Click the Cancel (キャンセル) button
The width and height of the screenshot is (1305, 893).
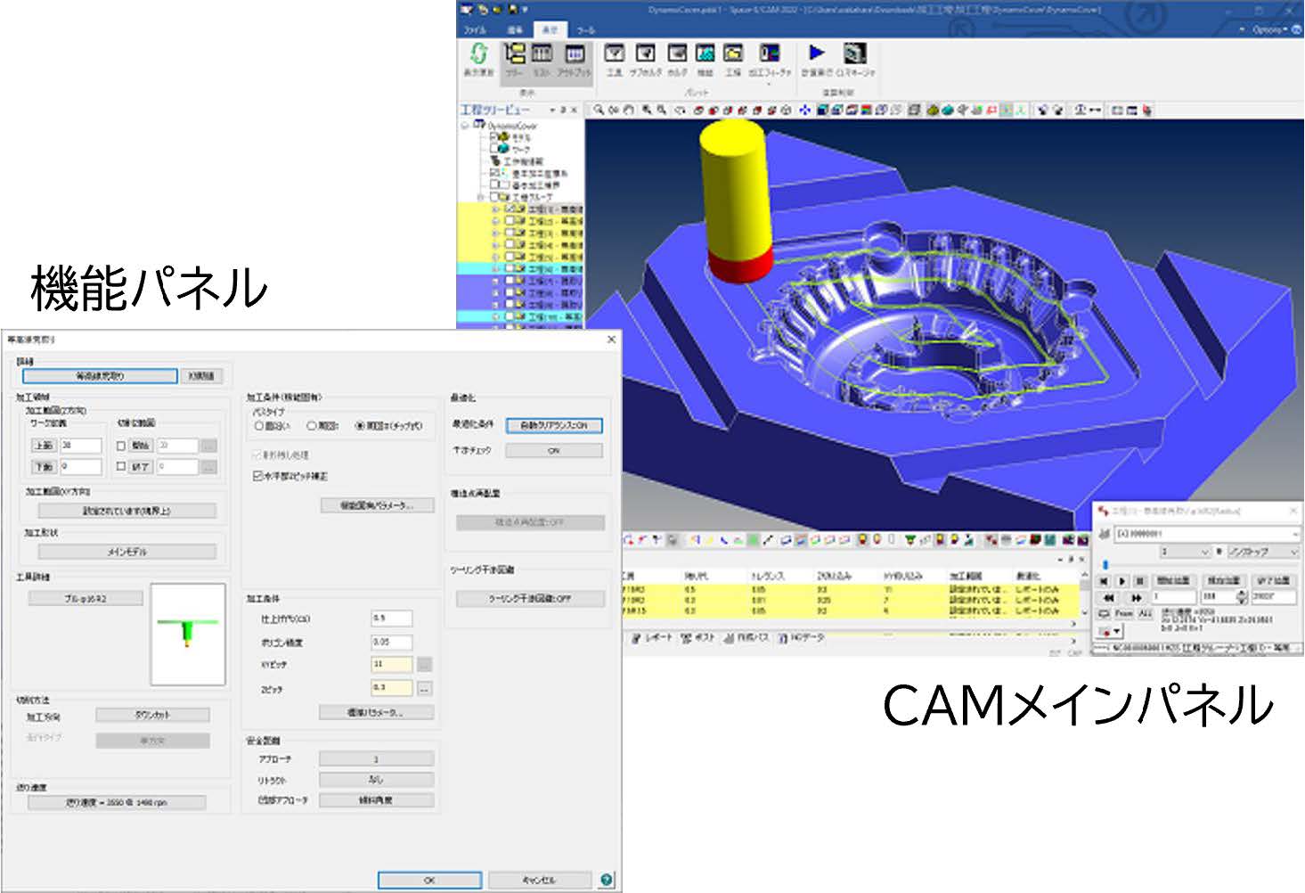[x=539, y=880]
